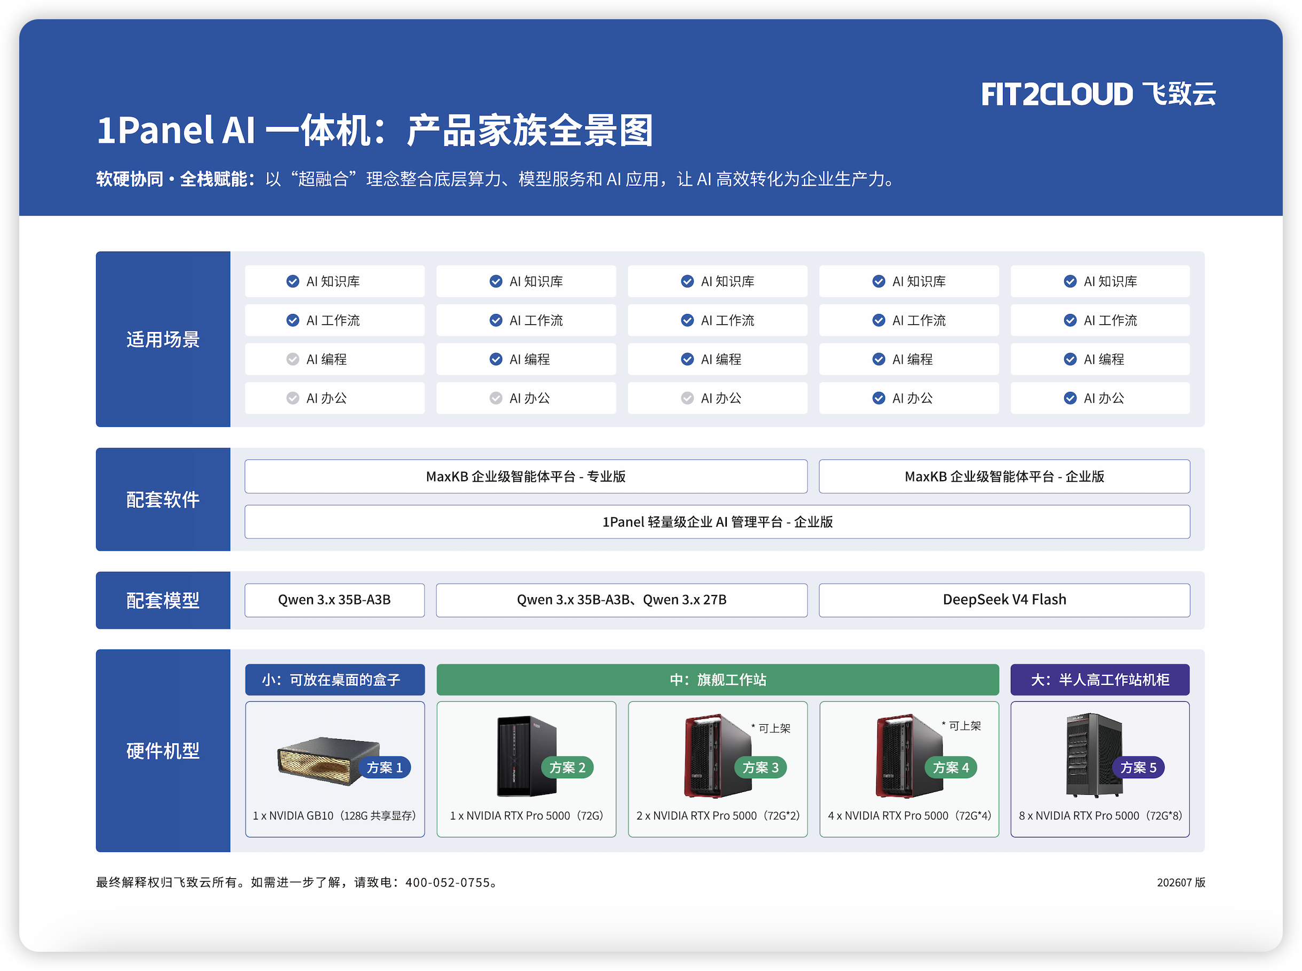This screenshot has height=971, width=1302.
Task: Click the 方案 4 badge
Action: coord(951,768)
